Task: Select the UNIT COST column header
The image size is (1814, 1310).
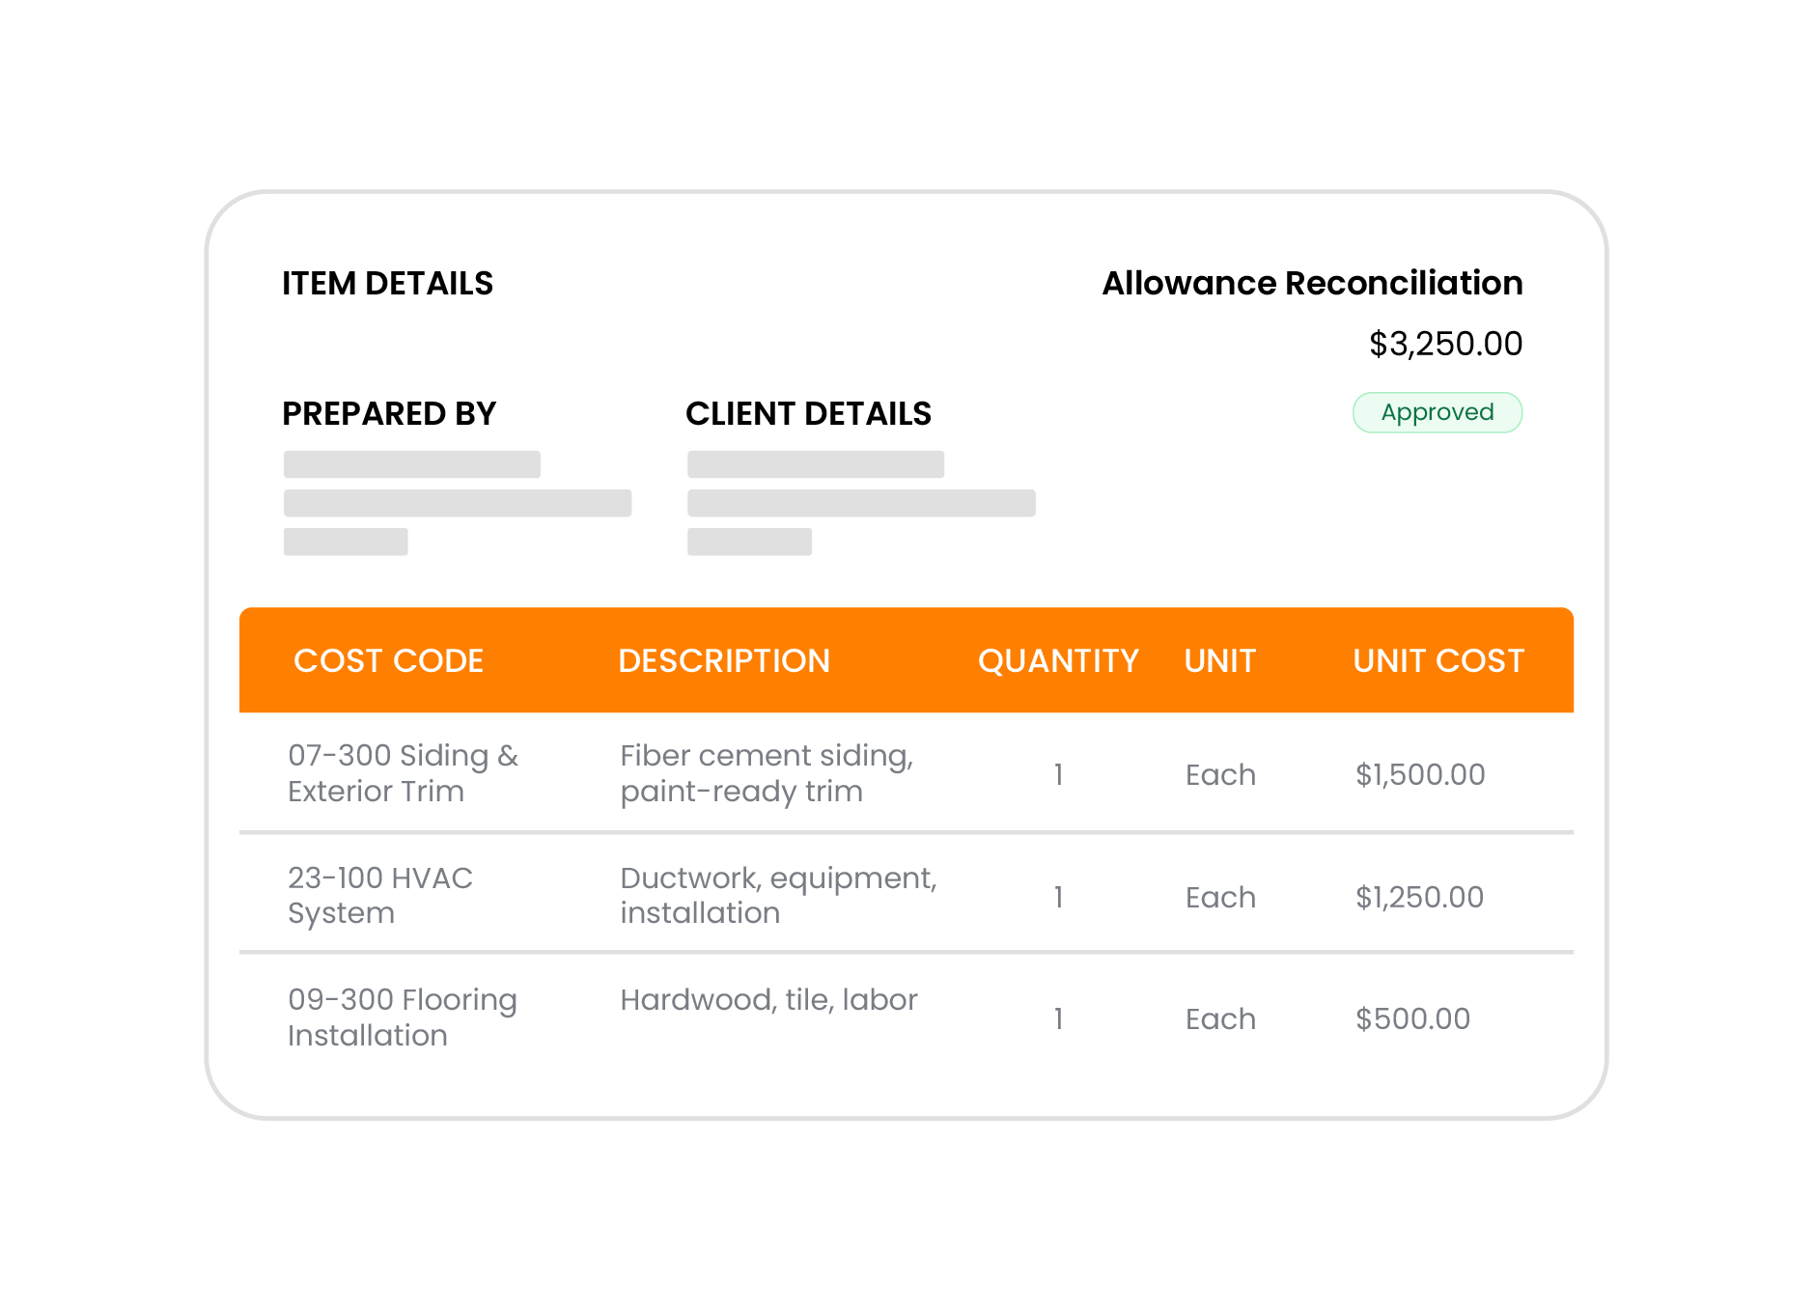Action: tap(1437, 660)
